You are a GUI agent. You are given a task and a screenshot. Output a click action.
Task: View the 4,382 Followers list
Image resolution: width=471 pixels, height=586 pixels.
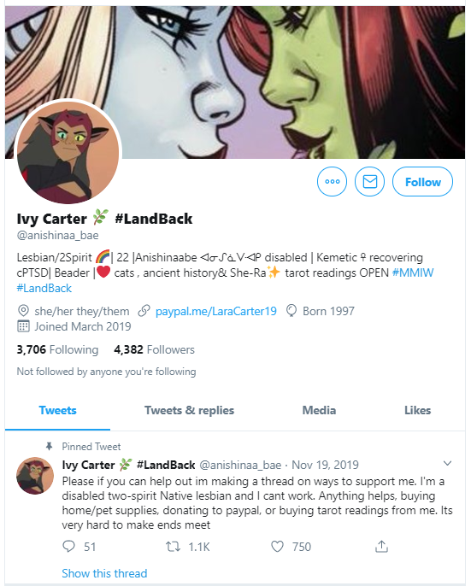154,350
